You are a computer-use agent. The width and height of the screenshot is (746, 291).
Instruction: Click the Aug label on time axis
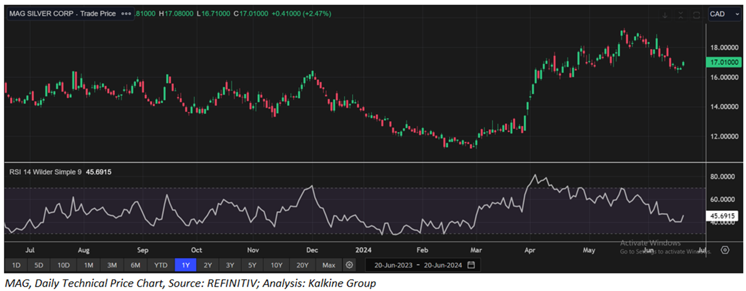[83, 250]
